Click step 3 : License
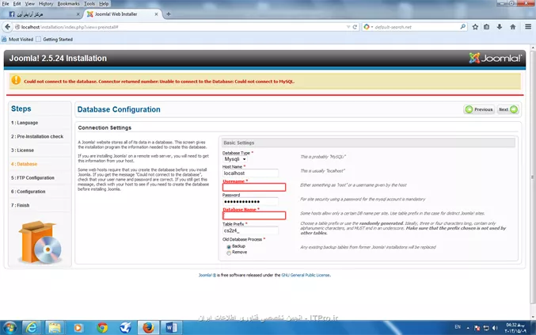This screenshot has width=536, height=335. pos(22,150)
